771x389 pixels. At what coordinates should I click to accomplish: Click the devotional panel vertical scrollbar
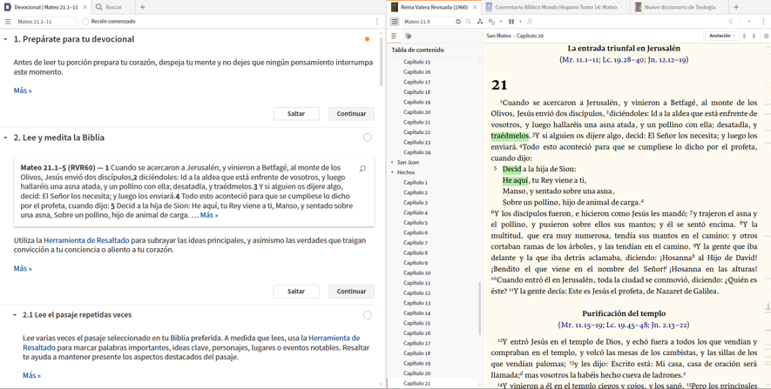(382, 60)
